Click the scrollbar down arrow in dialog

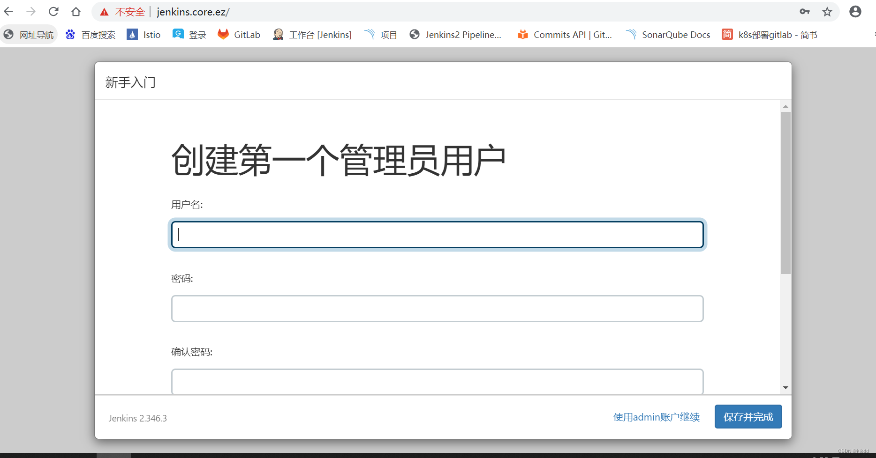point(785,388)
